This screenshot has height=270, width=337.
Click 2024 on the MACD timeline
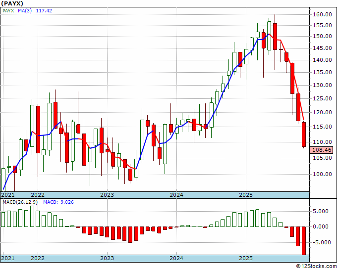176,258
